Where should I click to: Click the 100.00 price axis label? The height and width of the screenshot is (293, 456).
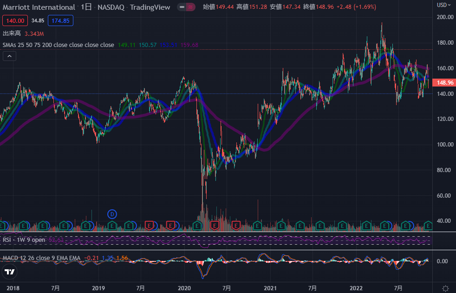pos(445,145)
